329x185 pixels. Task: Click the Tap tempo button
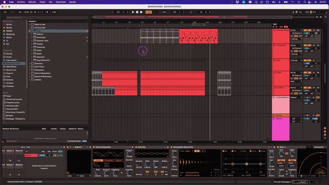20,12
